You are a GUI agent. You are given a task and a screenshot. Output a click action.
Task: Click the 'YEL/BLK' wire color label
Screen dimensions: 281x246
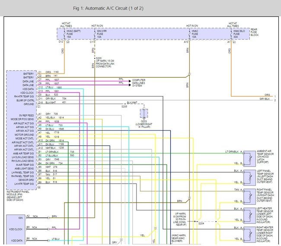(x=50, y=118)
